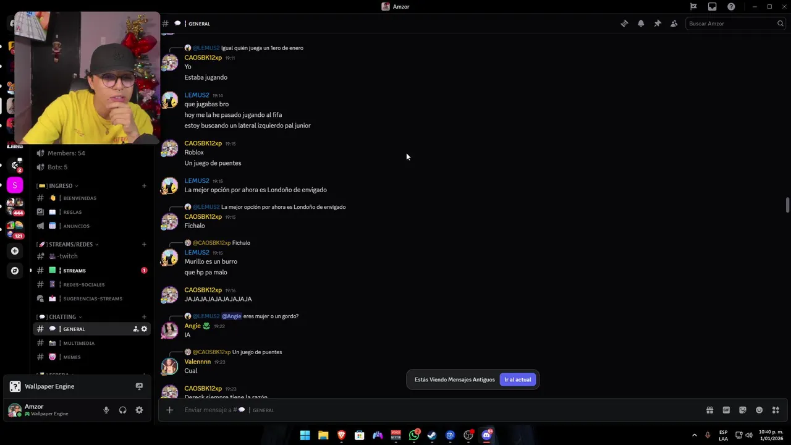791x445 pixels.
Task: Open the MULTIMEDIA channel
Action: tap(91, 343)
